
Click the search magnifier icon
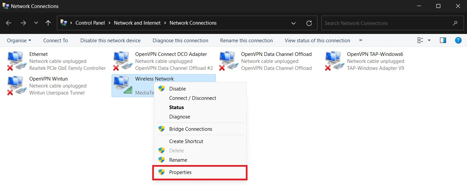pos(455,23)
